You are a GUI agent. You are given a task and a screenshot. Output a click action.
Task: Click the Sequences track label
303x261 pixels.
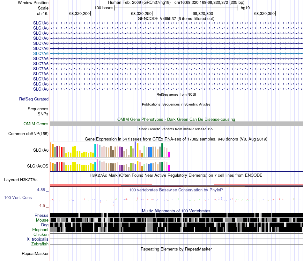pos(38,109)
